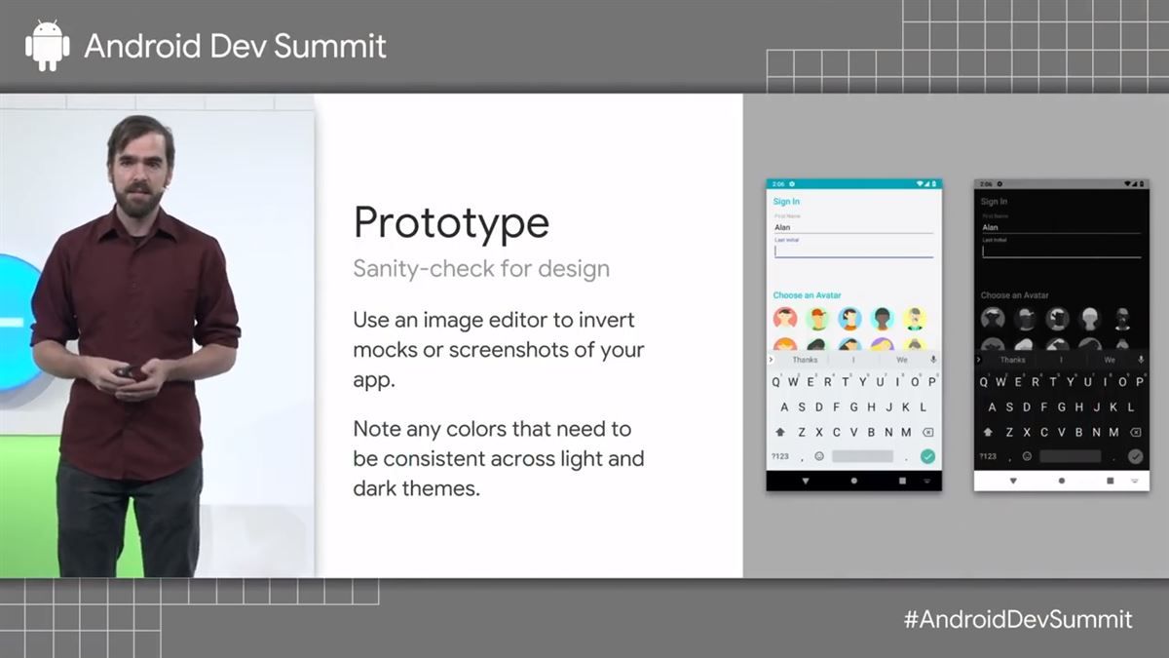Expand the suggestion strip chevron on the dark keyboard
Viewport: 1169px width, 658px height.
click(978, 360)
